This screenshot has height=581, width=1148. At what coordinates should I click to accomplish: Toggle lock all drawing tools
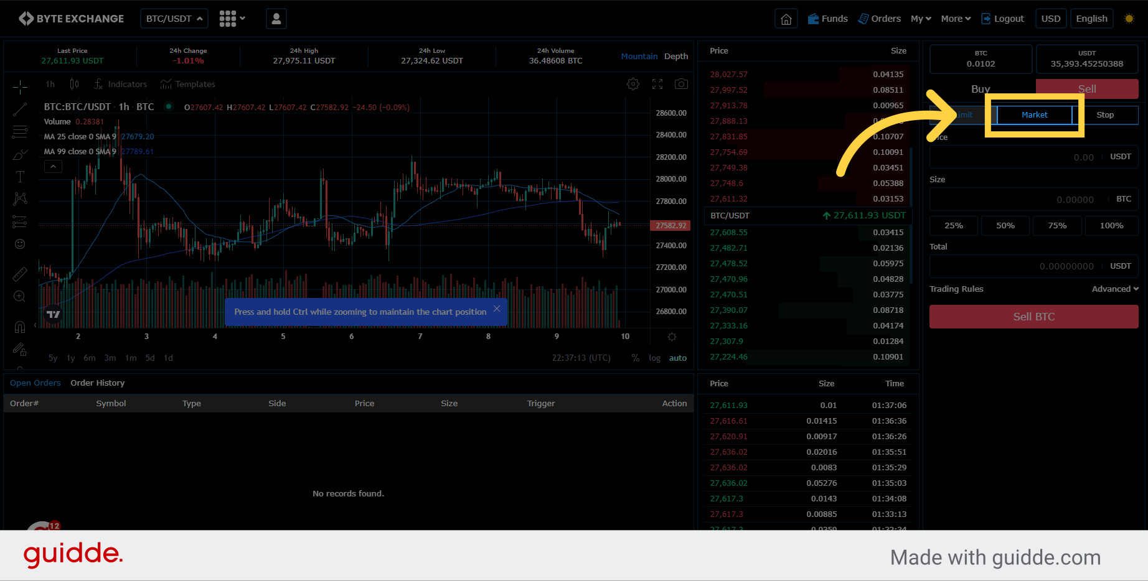pyautogui.click(x=20, y=350)
